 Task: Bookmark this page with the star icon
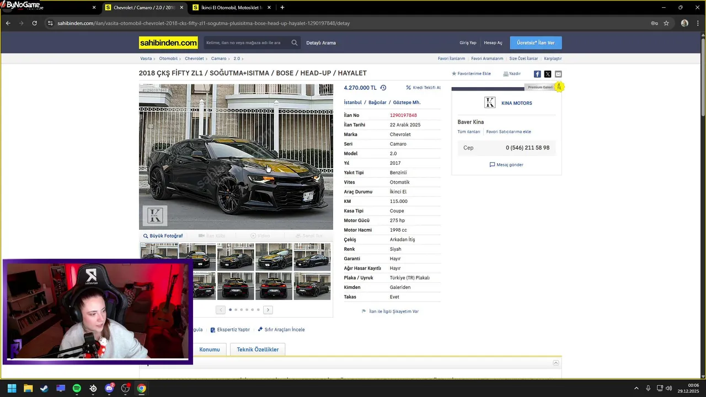click(666, 23)
